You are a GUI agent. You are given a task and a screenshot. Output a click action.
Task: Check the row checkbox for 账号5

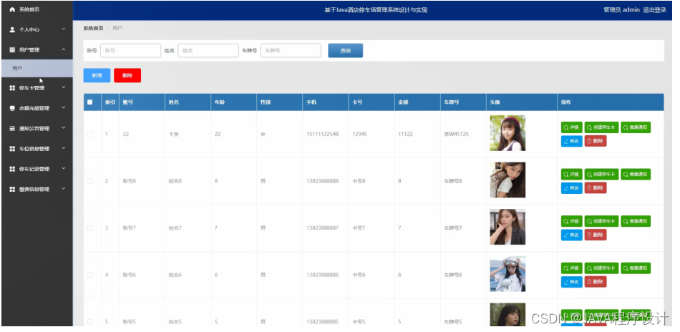tap(89, 321)
